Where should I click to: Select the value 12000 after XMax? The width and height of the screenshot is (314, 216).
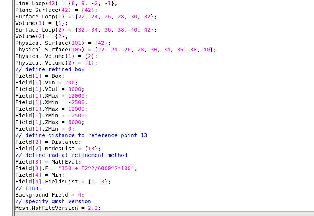coord(76,95)
